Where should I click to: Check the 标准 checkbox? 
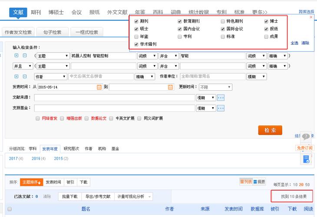click(223, 36)
